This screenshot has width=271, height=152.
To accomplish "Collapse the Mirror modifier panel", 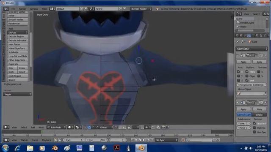I will click(x=238, y=55).
